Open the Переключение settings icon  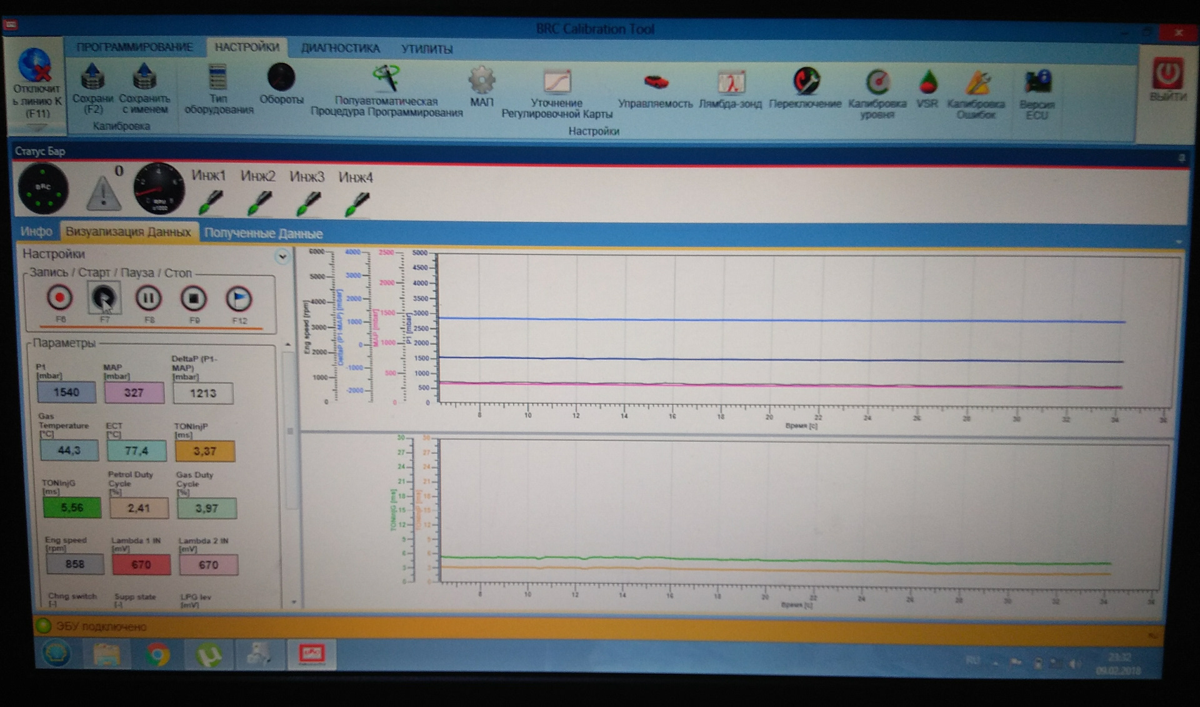pos(806,82)
